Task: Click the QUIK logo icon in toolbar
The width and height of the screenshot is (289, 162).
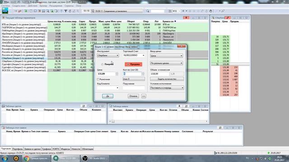Action: 5,11
